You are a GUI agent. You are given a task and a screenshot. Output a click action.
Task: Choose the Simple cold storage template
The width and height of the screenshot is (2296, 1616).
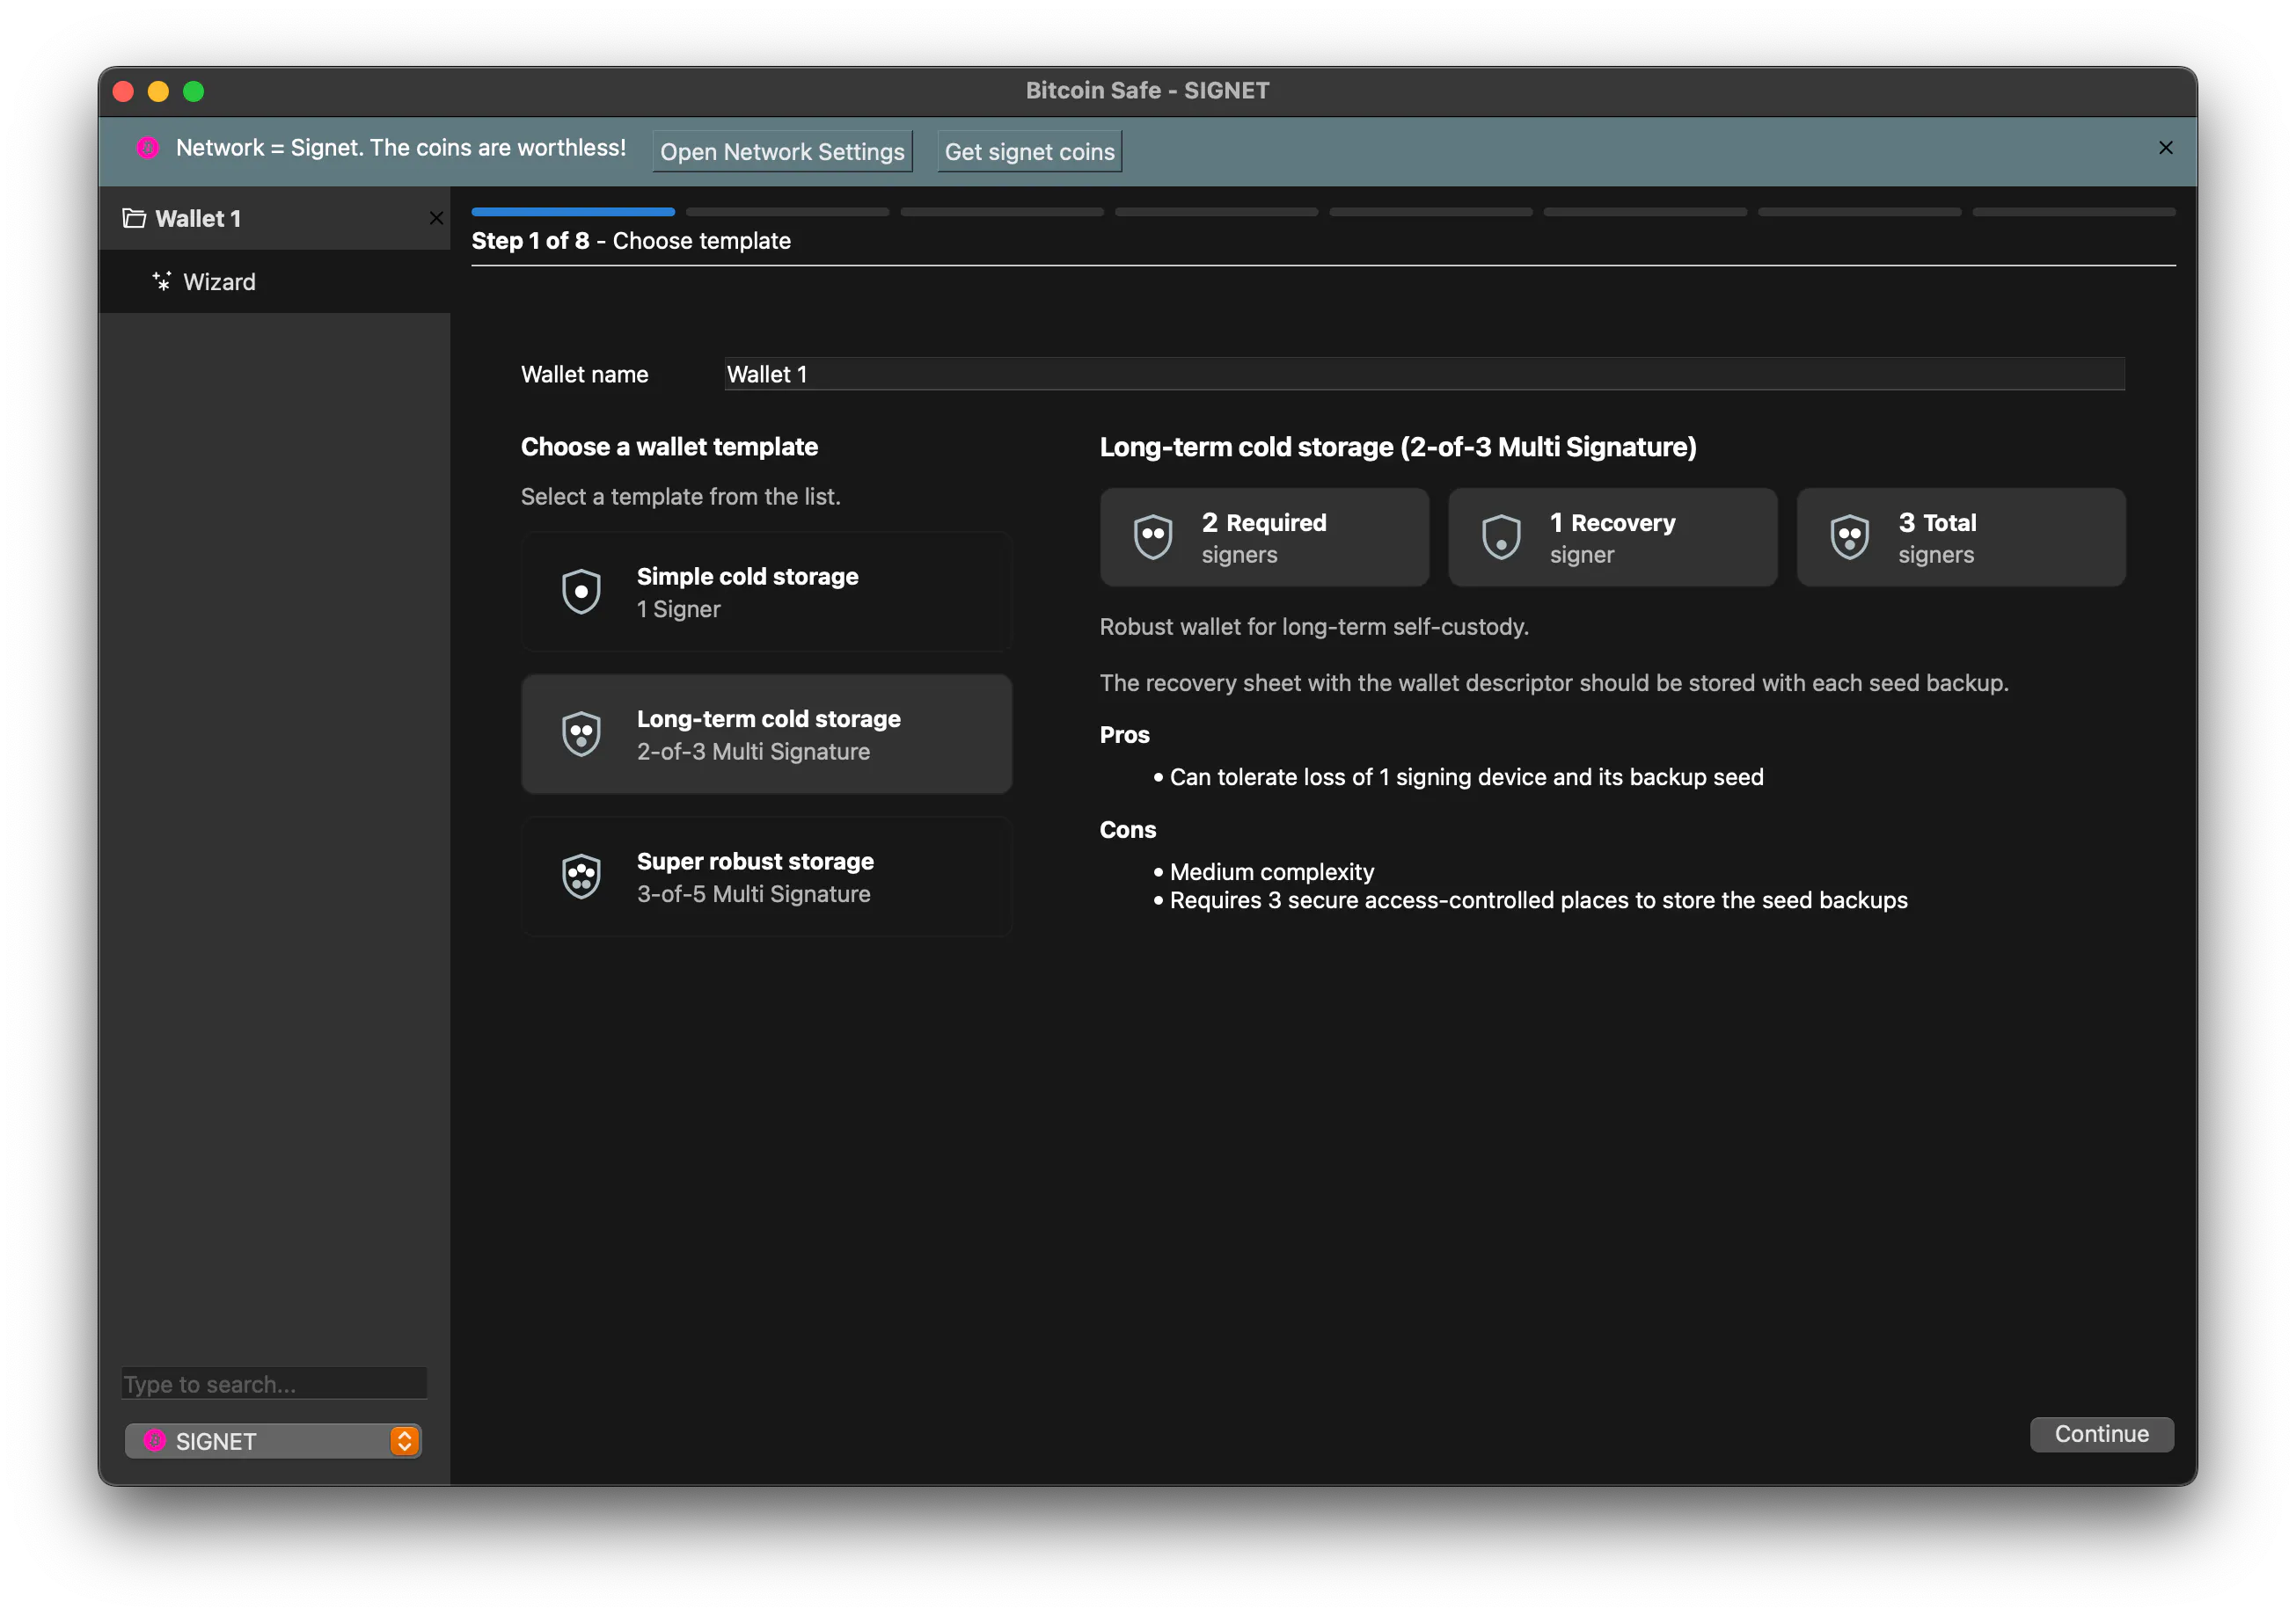(x=766, y=592)
